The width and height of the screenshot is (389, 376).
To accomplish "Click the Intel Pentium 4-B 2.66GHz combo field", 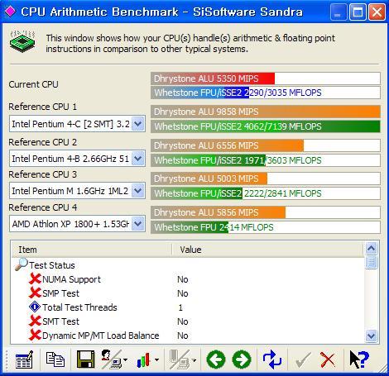I will [77, 159].
